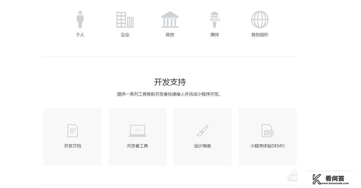Open the 开发文档 card
Image resolution: width=361 pixels, height=188 pixels.
click(72, 137)
